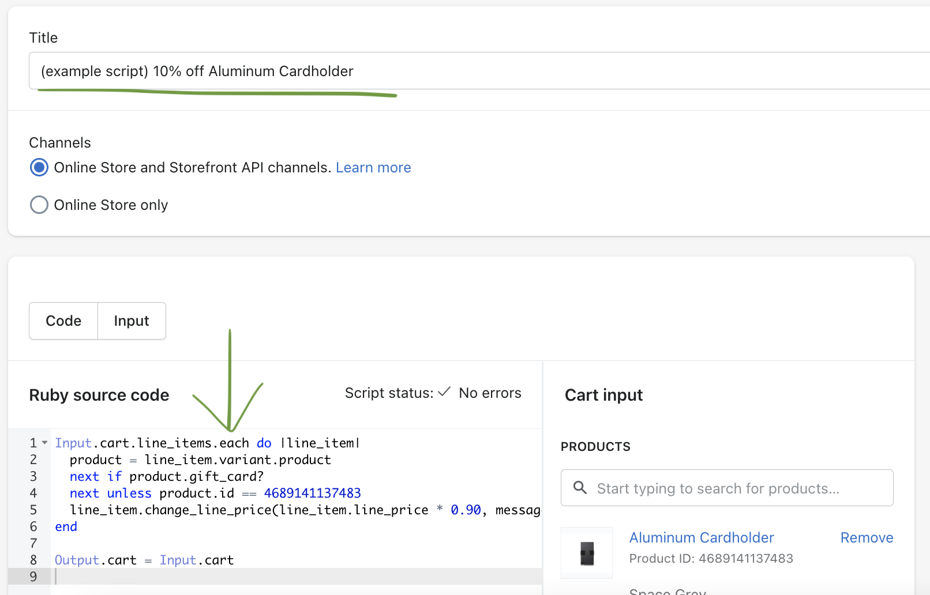Remove the Aluminum Cardholder product
Image resolution: width=930 pixels, height=595 pixels.
coord(867,537)
